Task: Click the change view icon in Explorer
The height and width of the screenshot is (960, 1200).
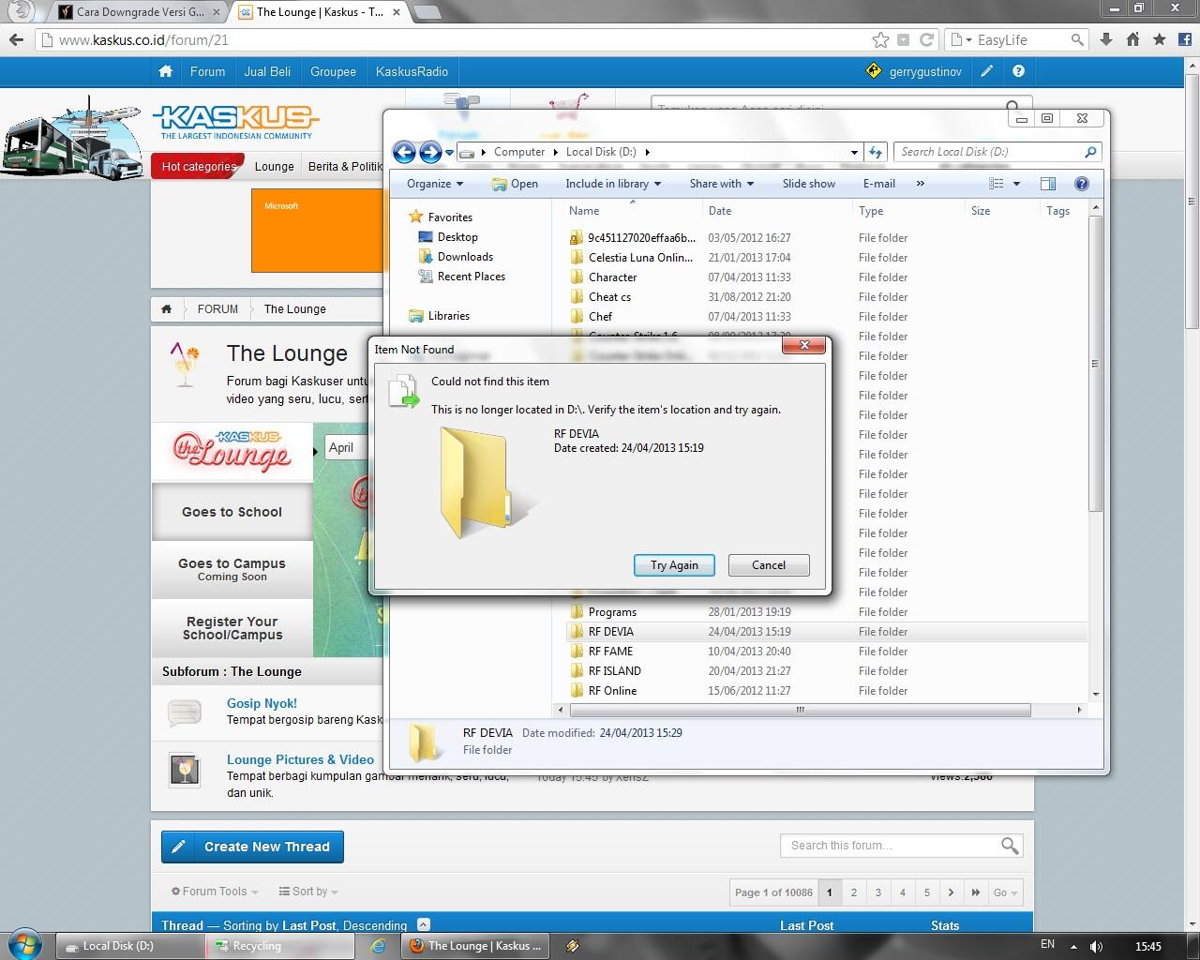Action: [x=997, y=184]
